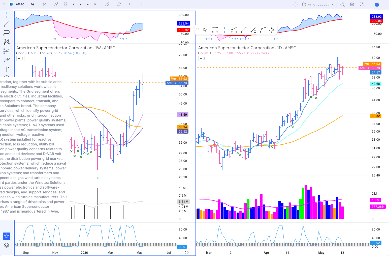
Task: Click the 36.52 indigo moving average label
Action: point(183,132)
